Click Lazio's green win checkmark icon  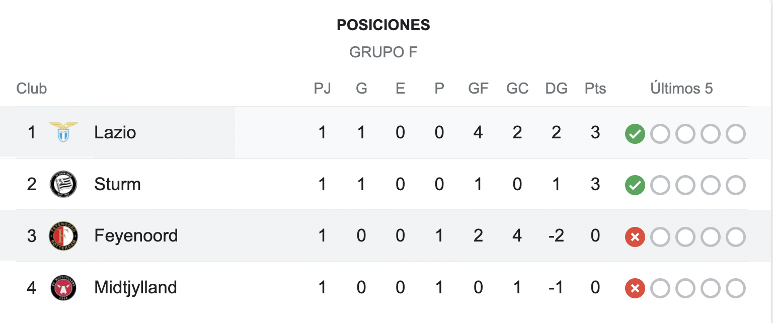pyautogui.click(x=635, y=134)
